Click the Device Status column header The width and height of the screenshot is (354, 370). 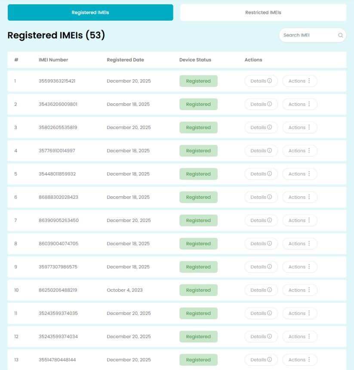pos(195,60)
